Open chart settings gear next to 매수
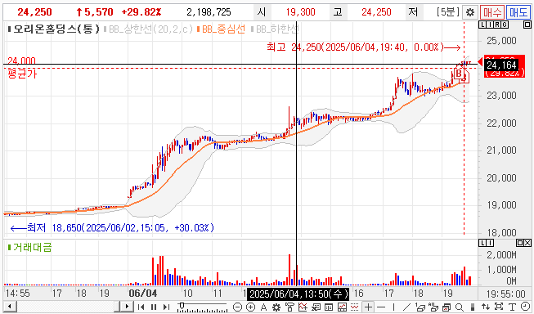Image resolution: width=534 pixels, height=314 pixels. coord(470,12)
